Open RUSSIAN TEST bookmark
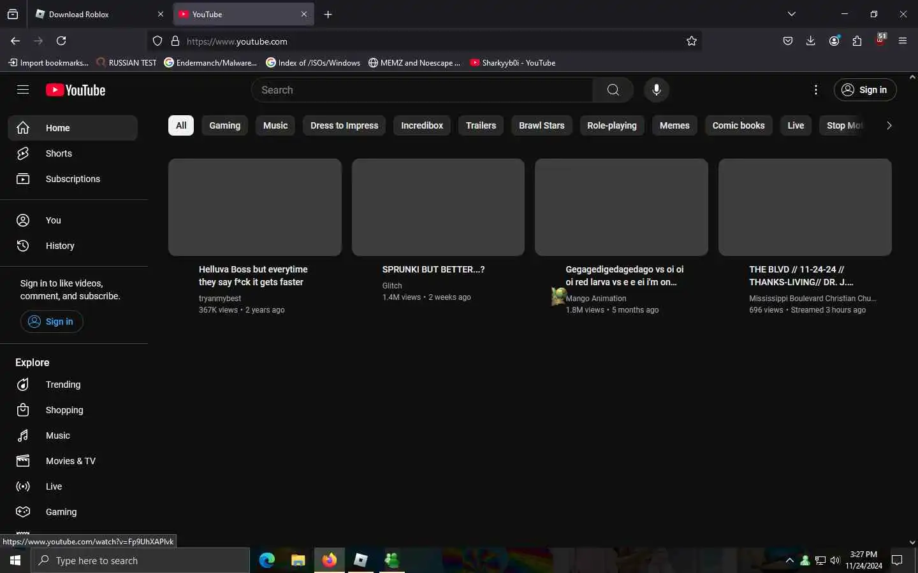 point(126,62)
